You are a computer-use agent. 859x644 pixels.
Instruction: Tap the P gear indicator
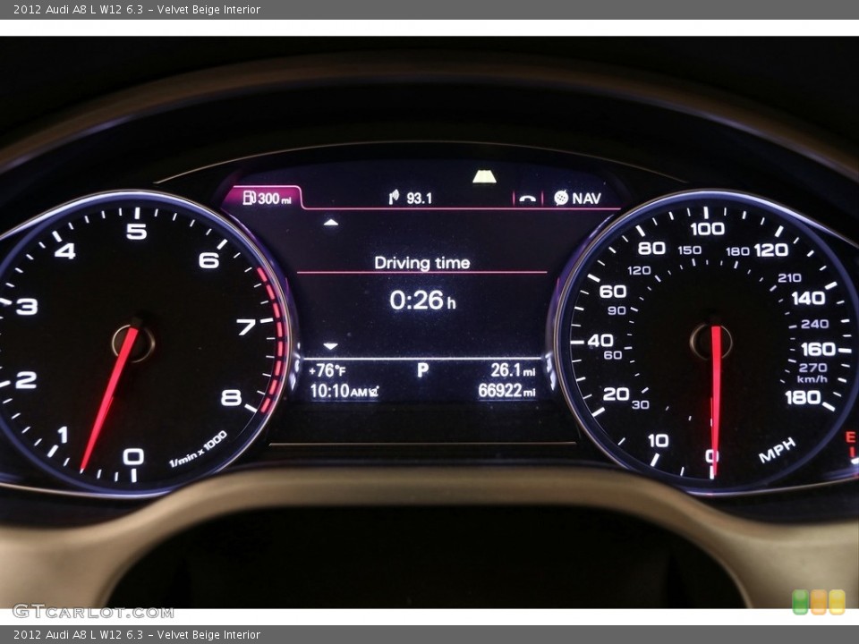point(422,370)
